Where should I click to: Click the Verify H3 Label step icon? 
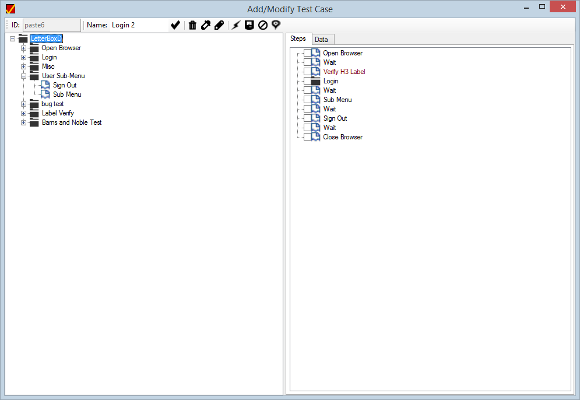[x=315, y=71]
